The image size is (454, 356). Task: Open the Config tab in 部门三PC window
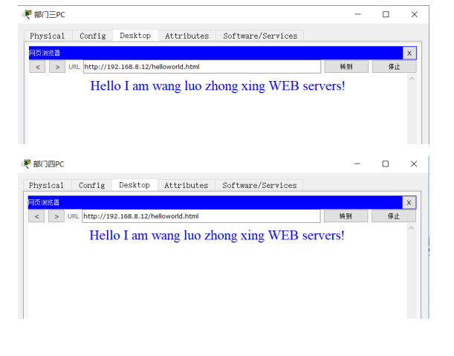93,36
